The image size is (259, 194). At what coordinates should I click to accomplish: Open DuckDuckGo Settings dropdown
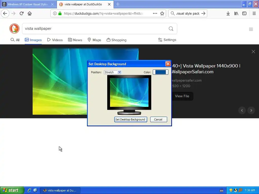pos(167,40)
